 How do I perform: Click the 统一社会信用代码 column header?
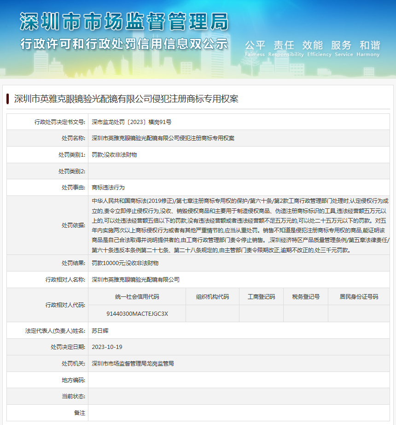pyautogui.click(x=137, y=297)
